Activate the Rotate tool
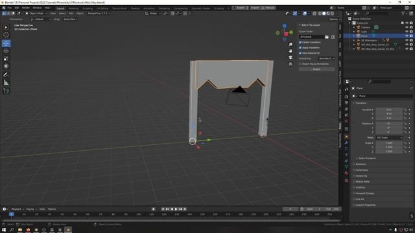 [x=6, y=51]
